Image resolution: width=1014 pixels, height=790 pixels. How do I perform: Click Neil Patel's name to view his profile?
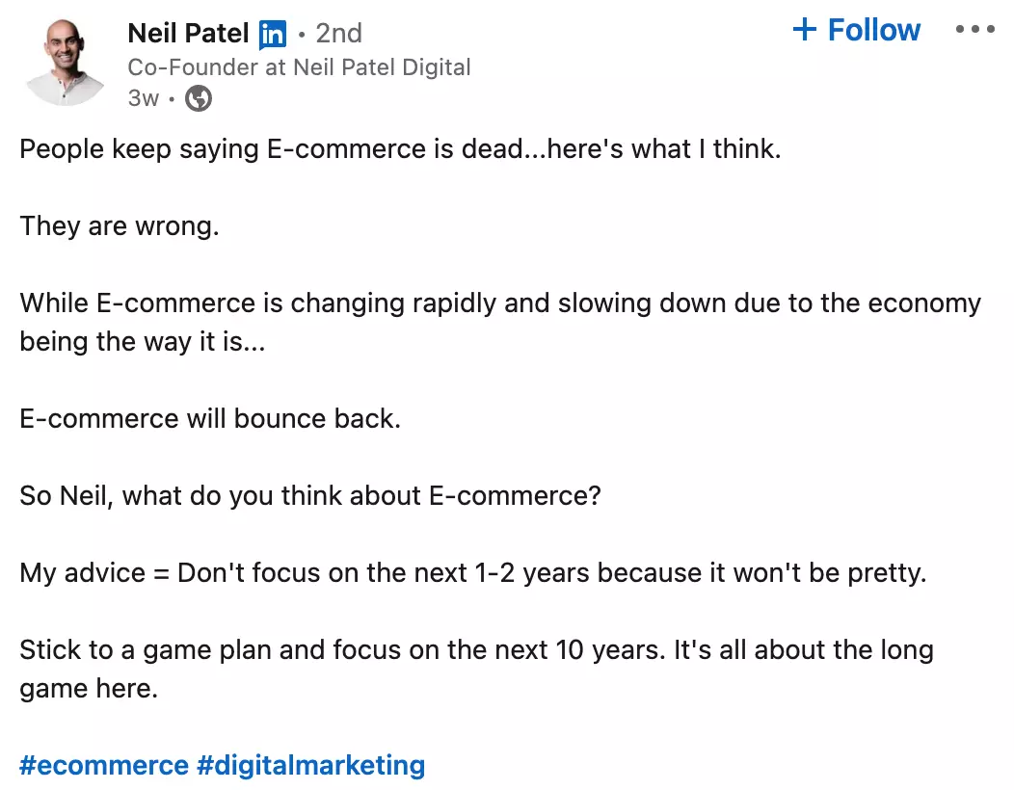[x=189, y=33]
